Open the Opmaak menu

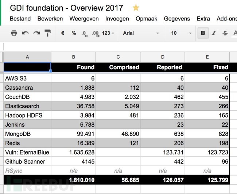click(146, 19)
